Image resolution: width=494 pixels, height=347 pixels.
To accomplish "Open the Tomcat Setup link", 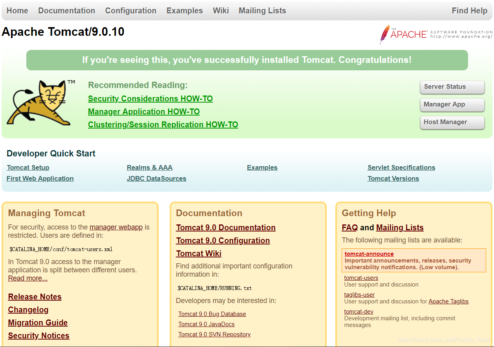I will [x=28, y=167].
